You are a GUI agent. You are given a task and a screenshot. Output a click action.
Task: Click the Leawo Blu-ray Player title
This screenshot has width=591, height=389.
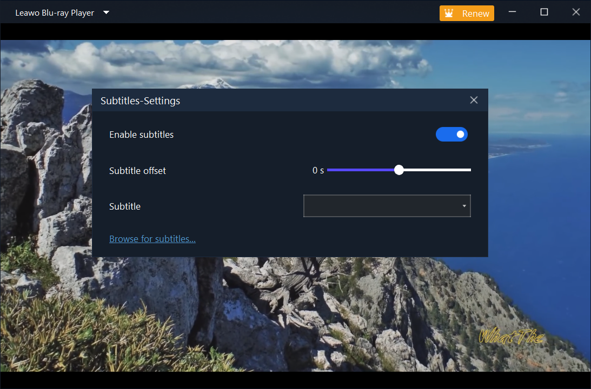click(x=55, y=13)
